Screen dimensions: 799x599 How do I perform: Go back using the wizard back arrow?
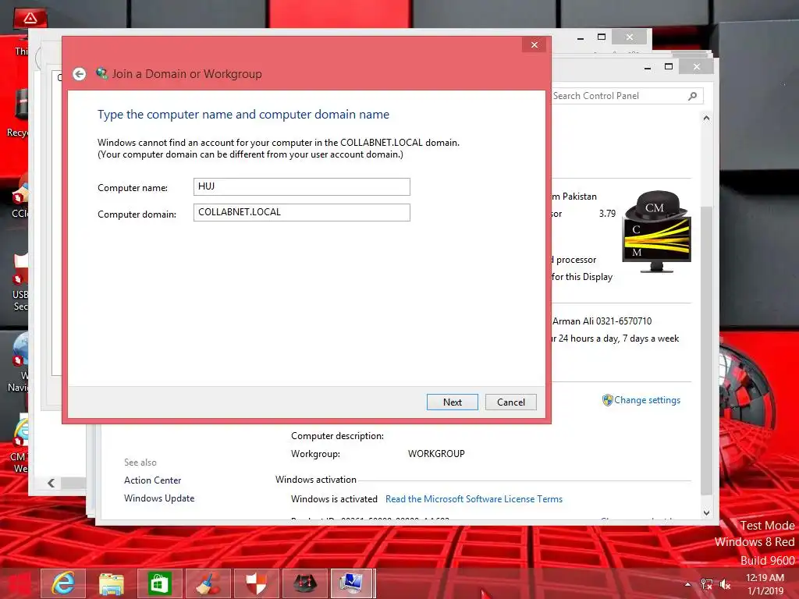pos(79,74)
